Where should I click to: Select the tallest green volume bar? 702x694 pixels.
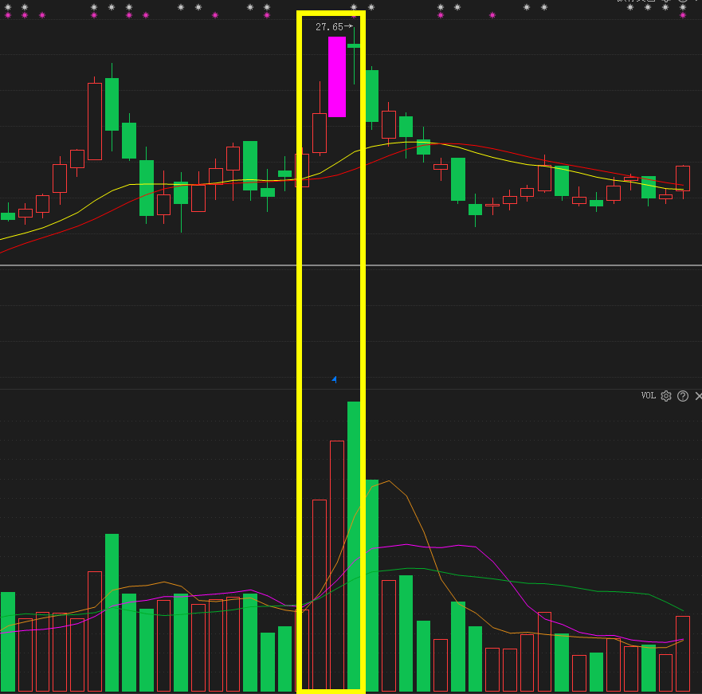click(354, 545)
